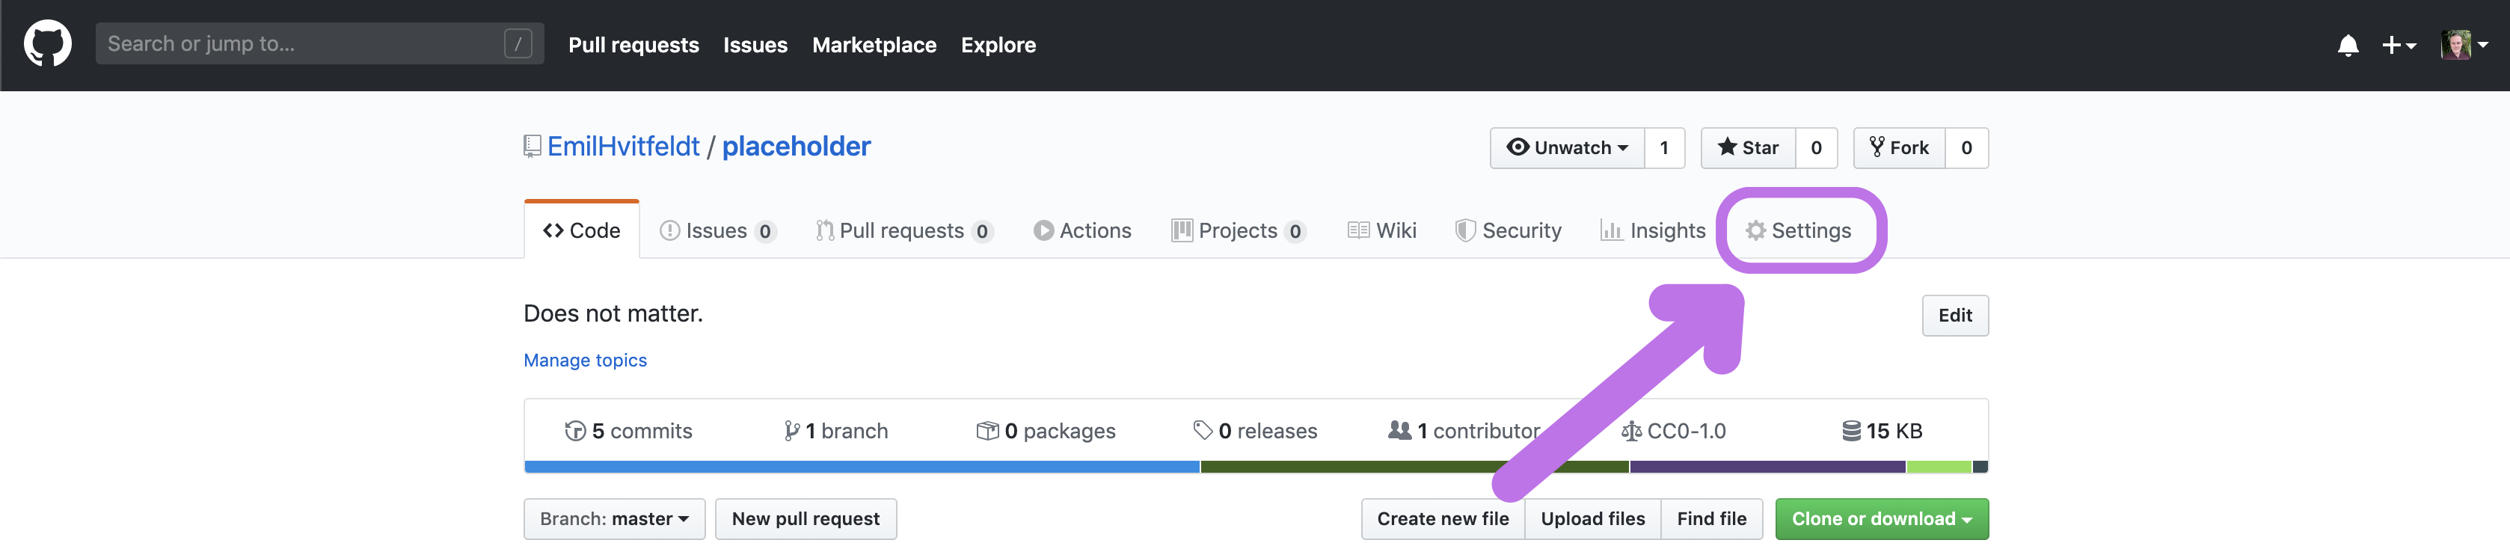The width and height of the screenshot is (2510, 549).
Task: Show the 0 releases tag link
Action: 1255,431
